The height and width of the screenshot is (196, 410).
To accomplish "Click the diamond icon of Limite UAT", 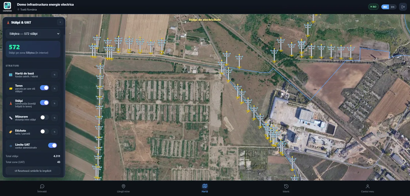I will coord(11,146).
